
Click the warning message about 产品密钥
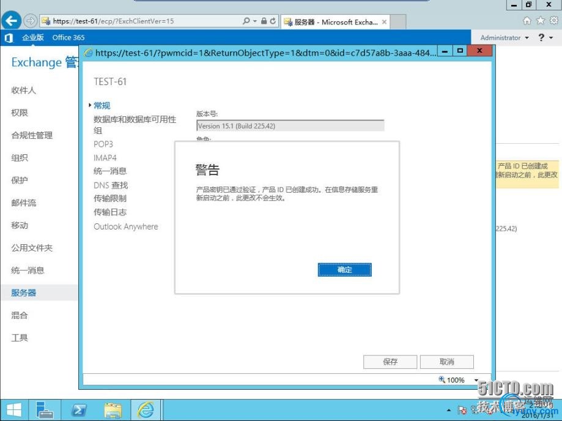[287, 193]
